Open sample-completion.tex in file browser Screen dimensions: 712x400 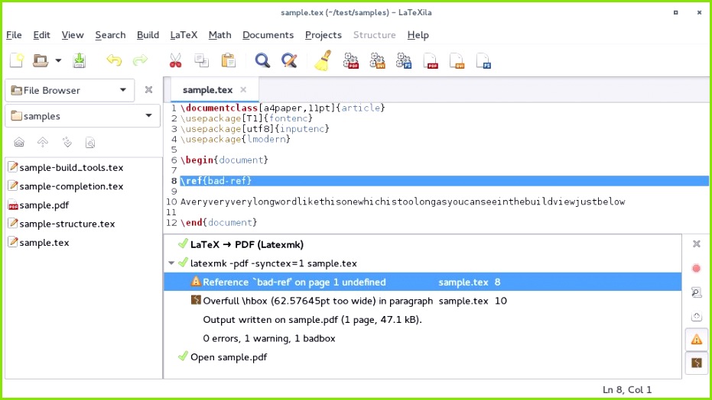click(66, 186)
